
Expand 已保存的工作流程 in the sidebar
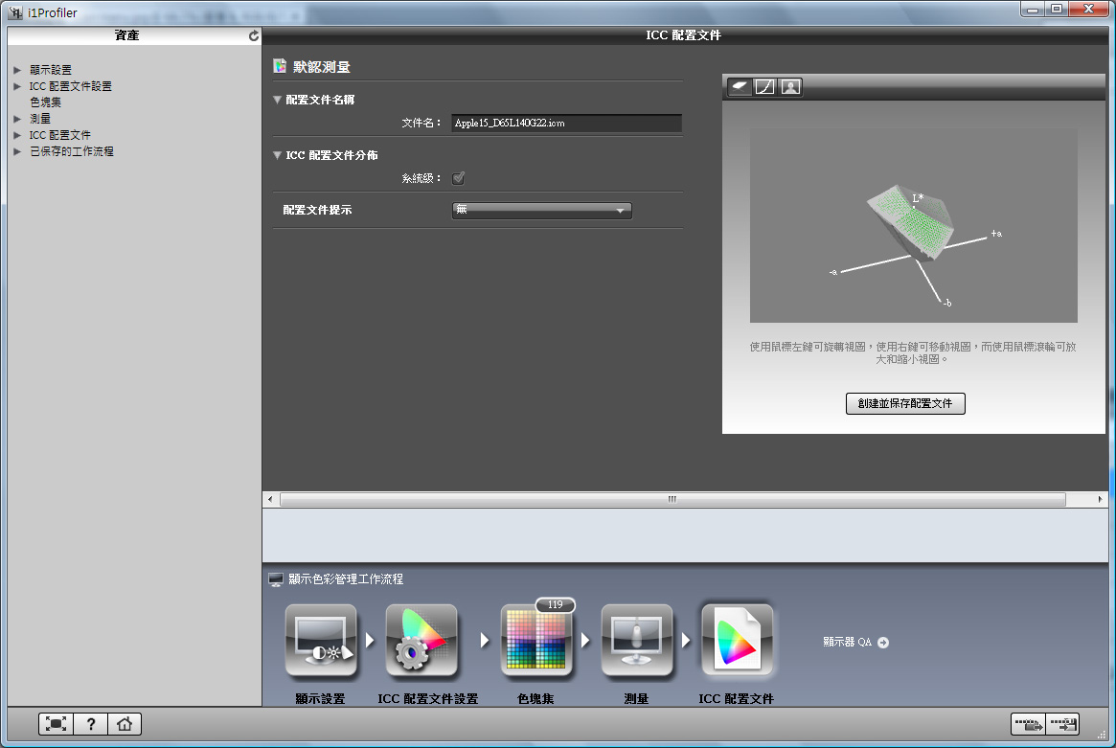(x=17, y=151)
